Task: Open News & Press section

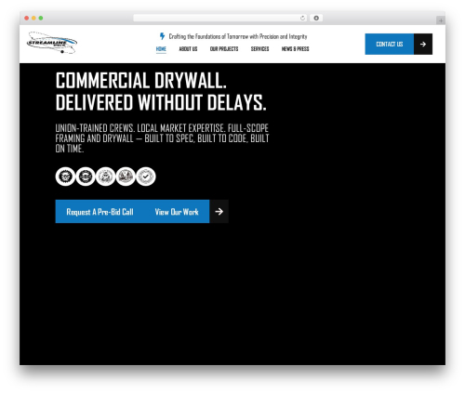Action: (295, 49)
